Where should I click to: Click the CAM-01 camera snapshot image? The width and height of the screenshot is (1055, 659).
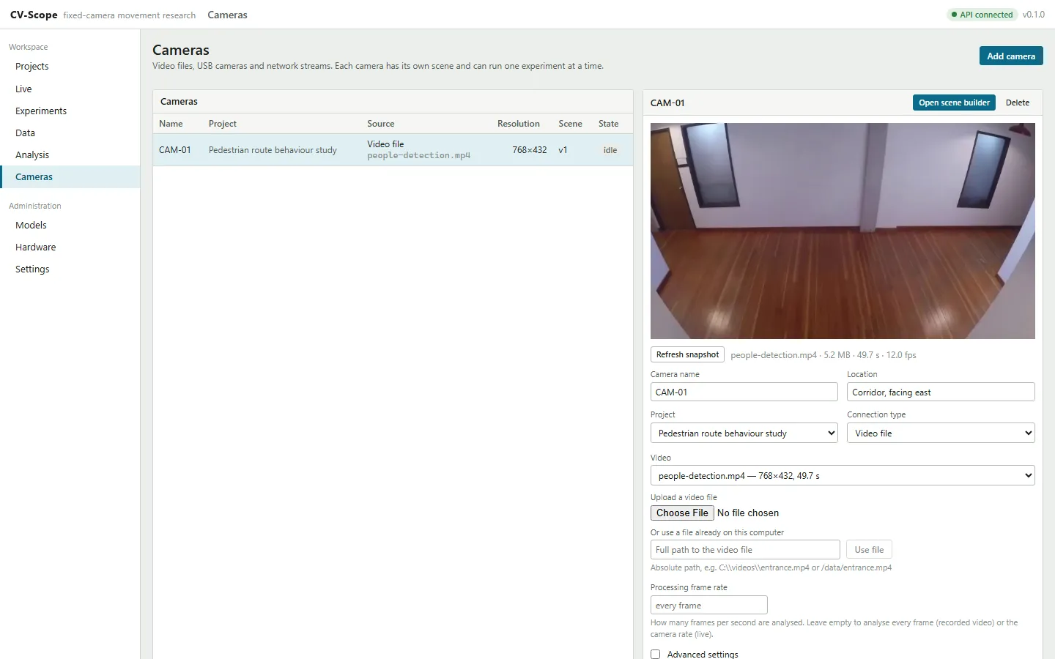[843, 231]
